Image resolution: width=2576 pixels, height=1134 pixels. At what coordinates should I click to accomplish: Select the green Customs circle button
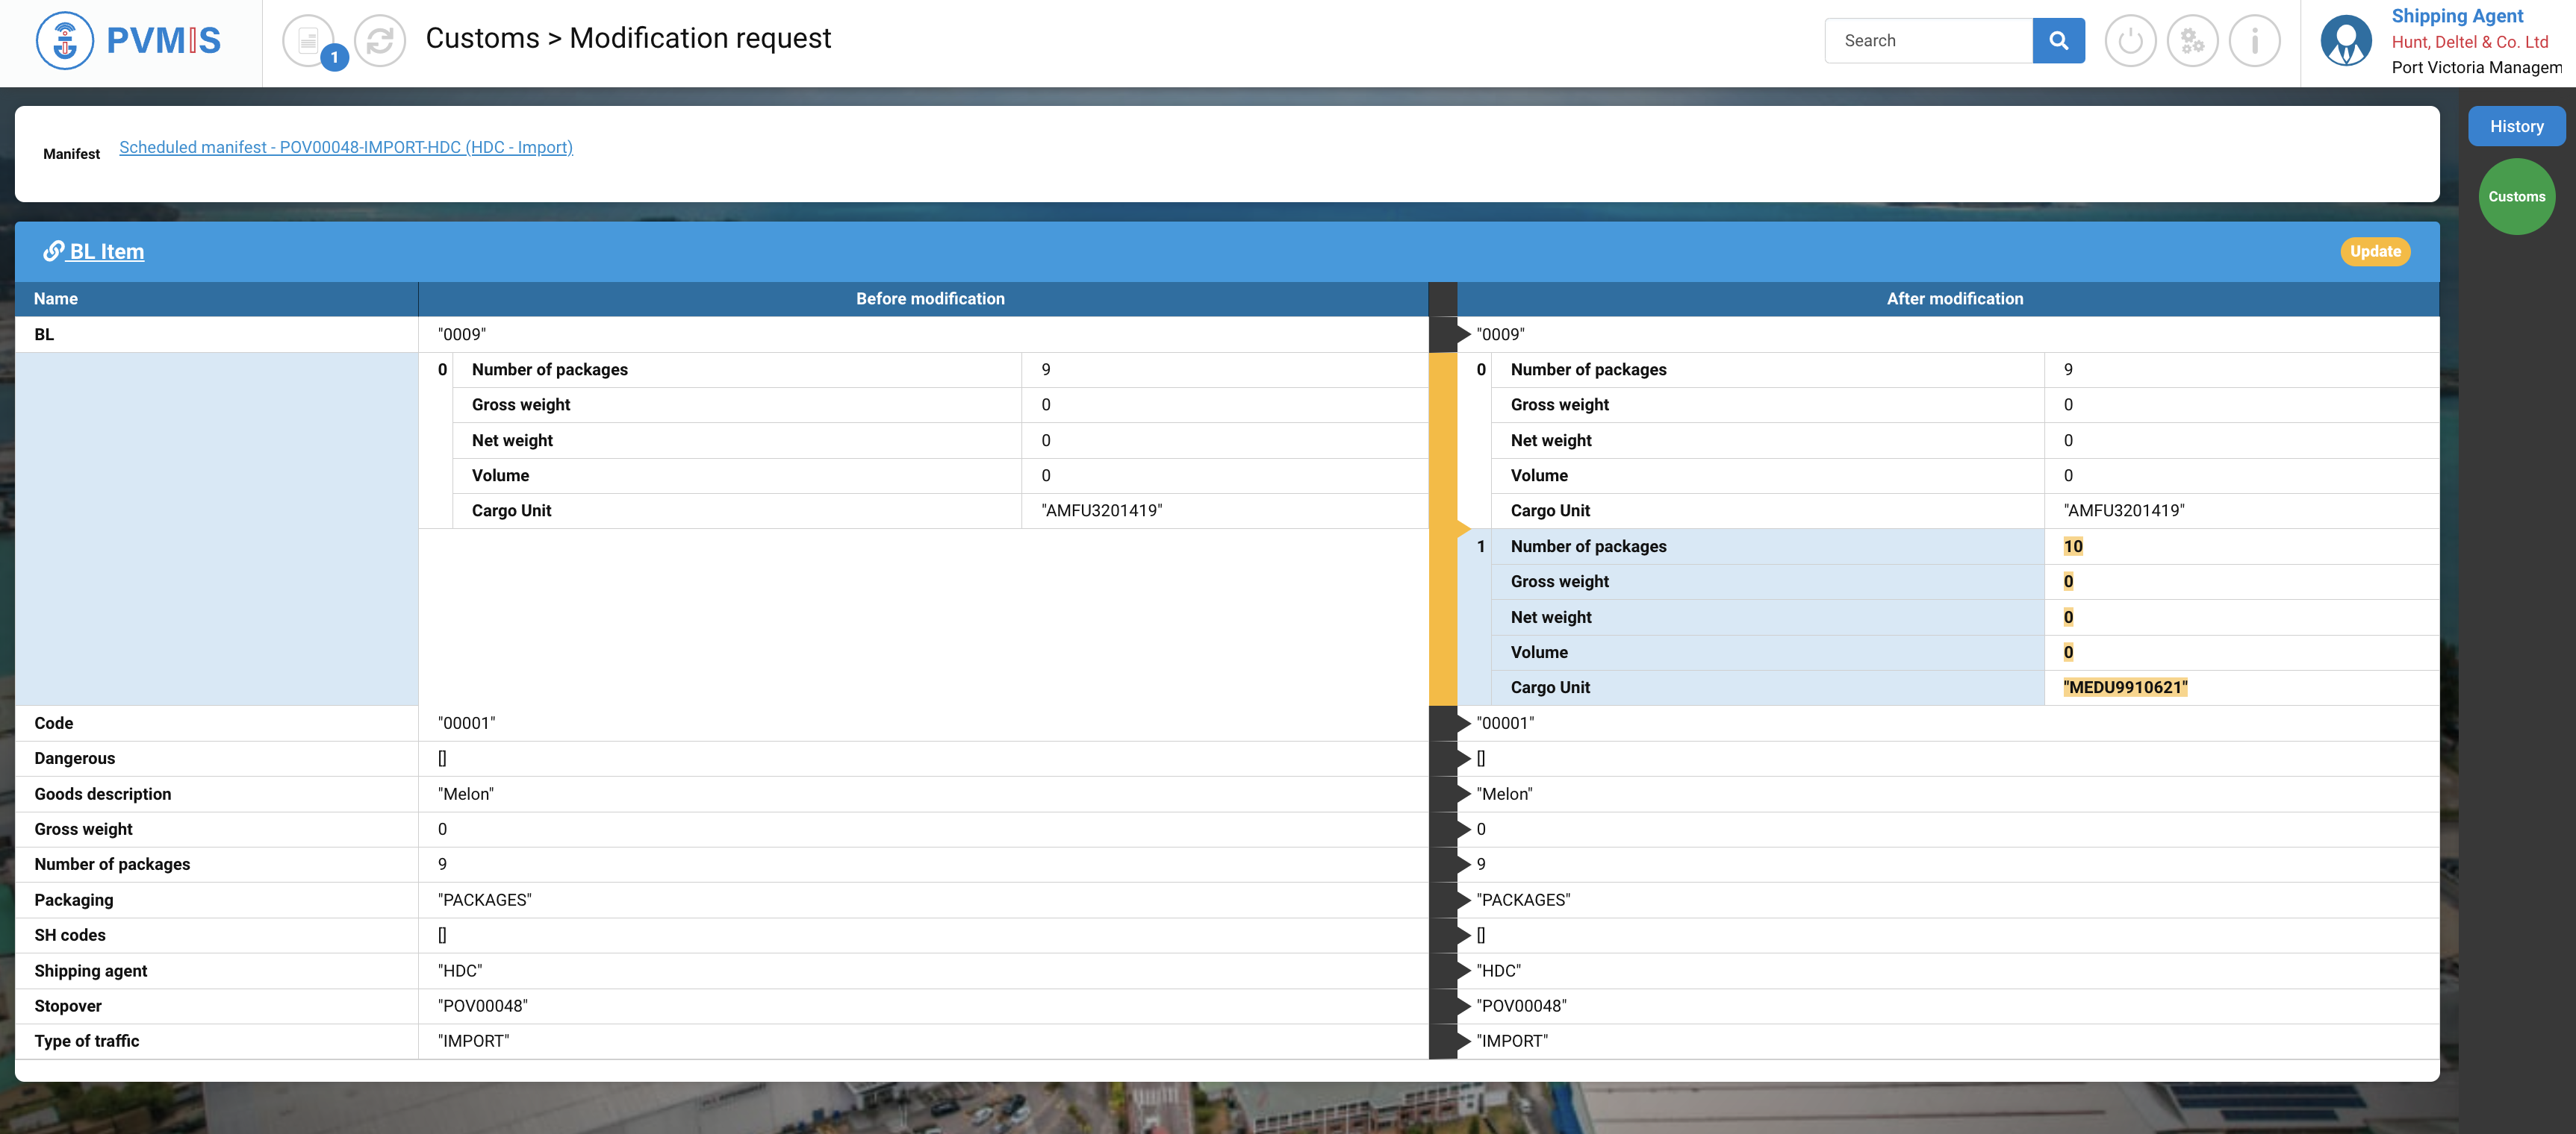click(x=2516, y=197)
